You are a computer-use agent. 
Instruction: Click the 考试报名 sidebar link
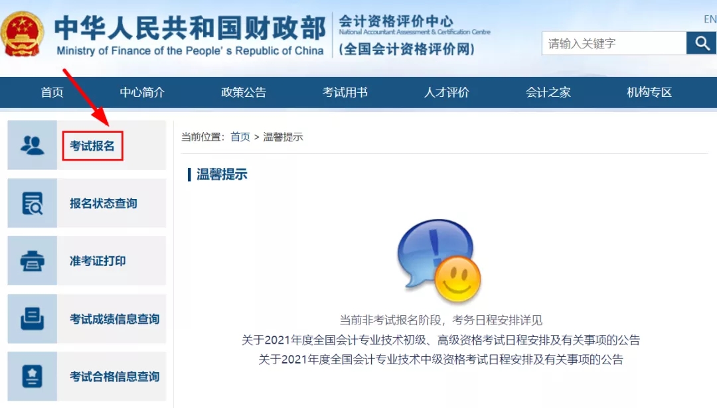(x=92, y=146)
